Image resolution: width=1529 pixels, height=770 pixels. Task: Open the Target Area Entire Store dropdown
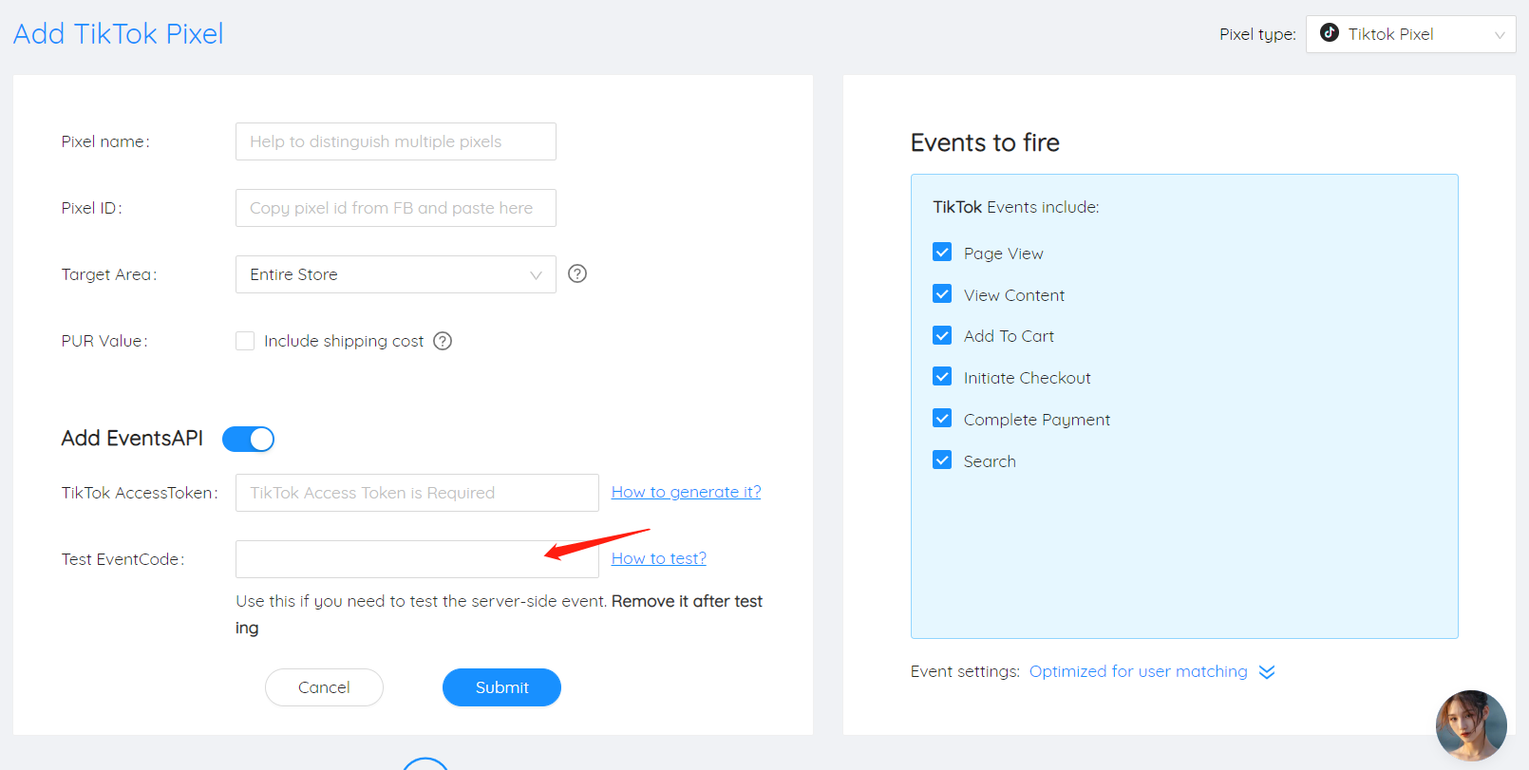(x=396, y=274)
